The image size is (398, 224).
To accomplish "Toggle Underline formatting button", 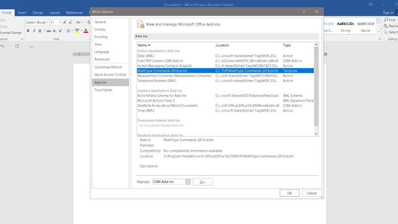I will coord(40,31).
